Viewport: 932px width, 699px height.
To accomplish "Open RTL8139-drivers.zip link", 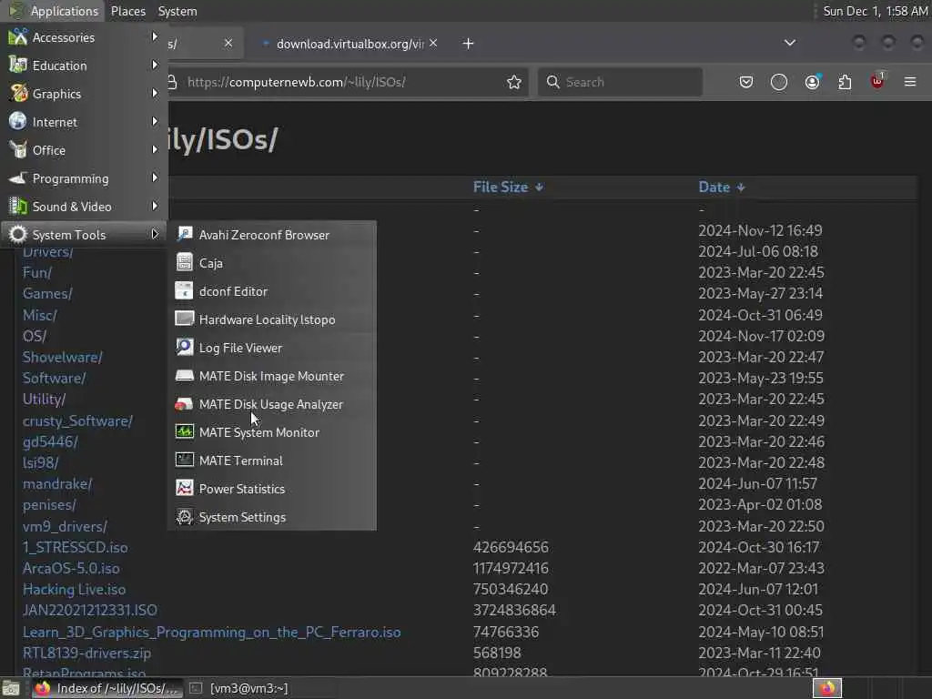I will [86, 653].
